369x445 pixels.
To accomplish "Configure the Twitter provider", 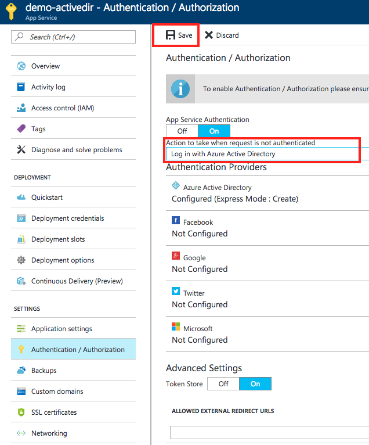I will coord(267,299).
